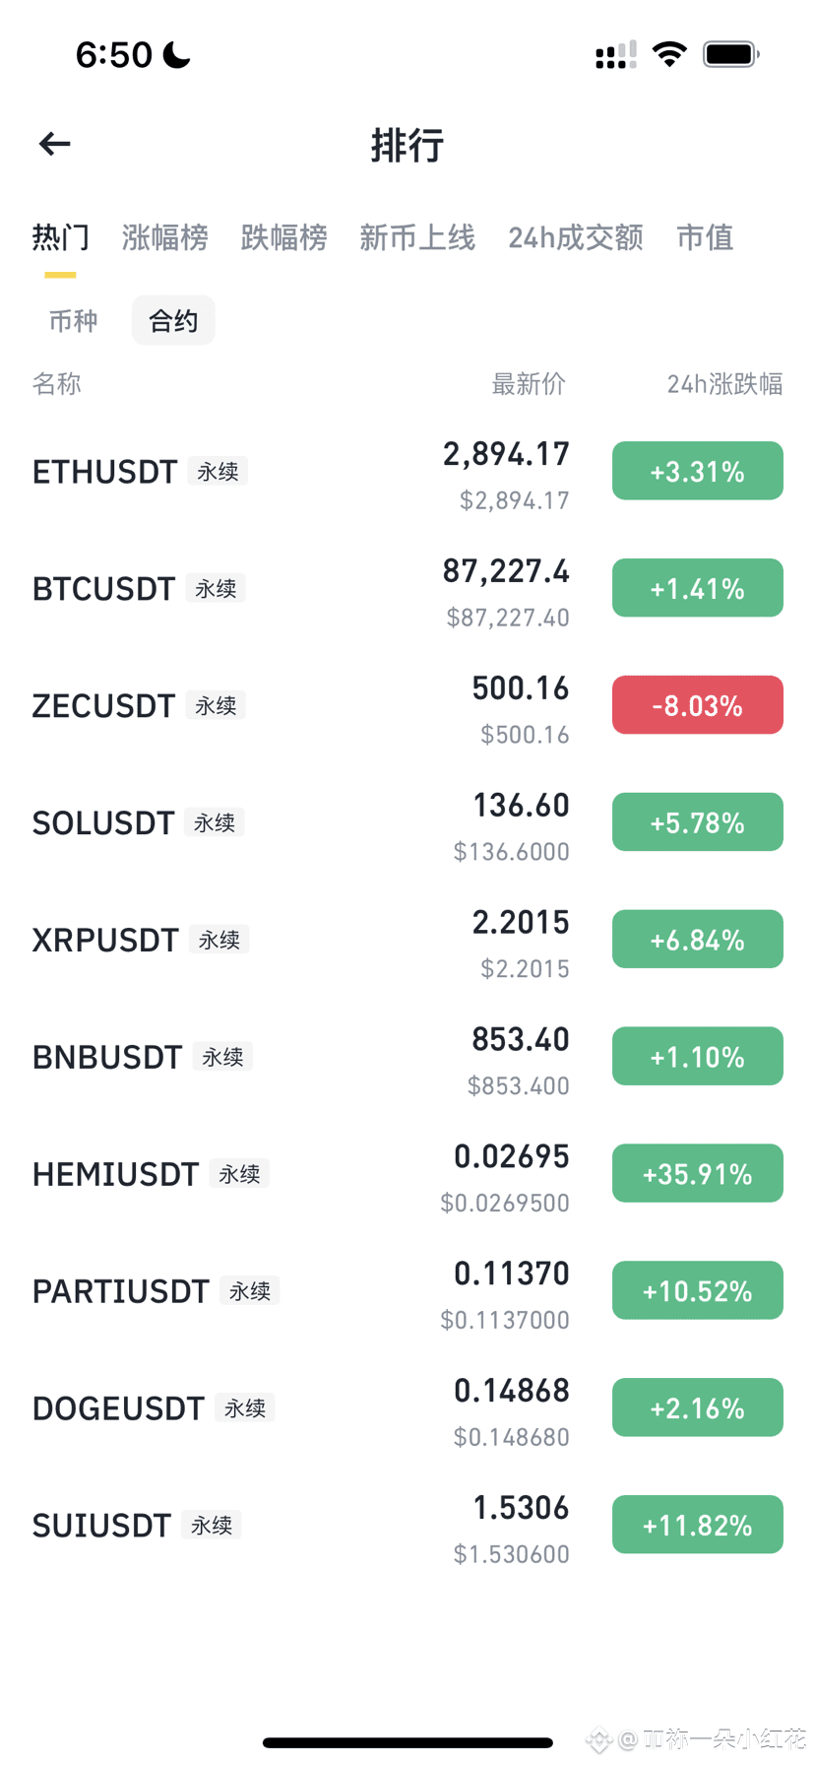The width and height of the screenshot is (815, 1765).
Task: Switch to the 跌幅榜 tab
Action: (283, 237)
